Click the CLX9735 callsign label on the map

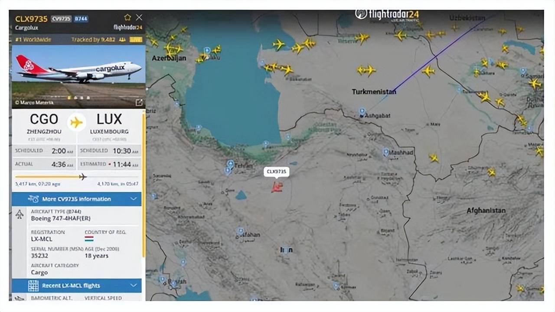[x=277, y=172]
